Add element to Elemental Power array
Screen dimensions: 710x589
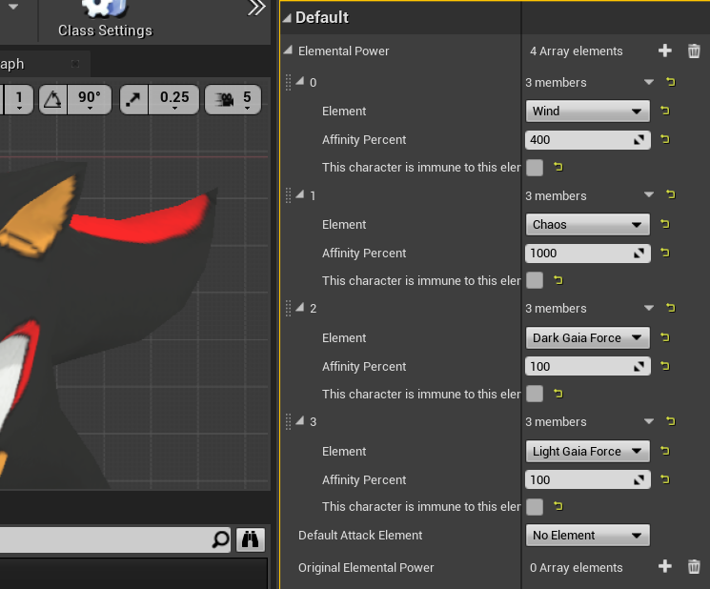664,51
